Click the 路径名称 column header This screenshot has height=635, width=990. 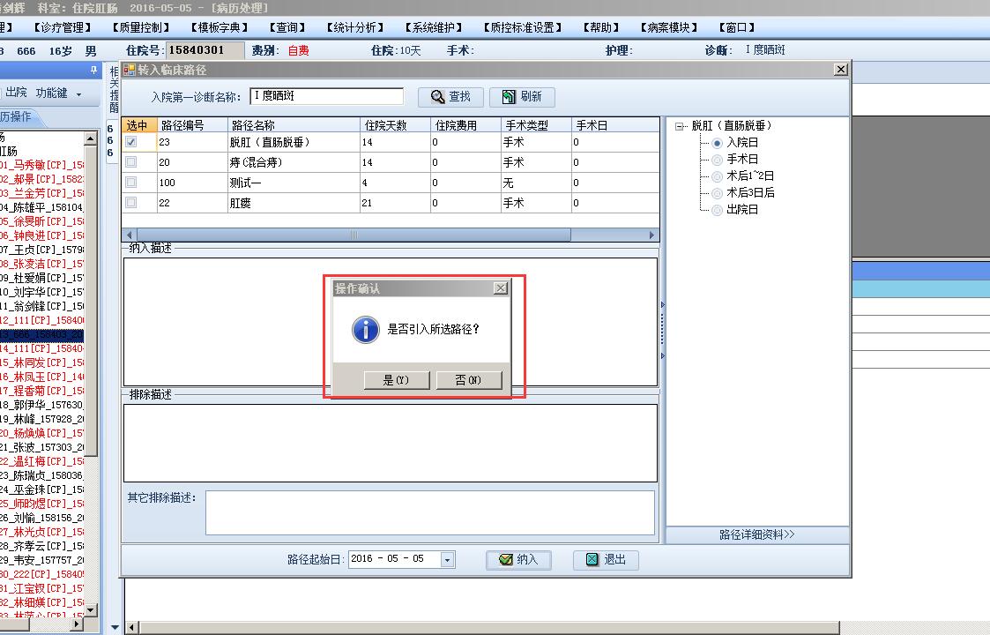coord(294,125)
